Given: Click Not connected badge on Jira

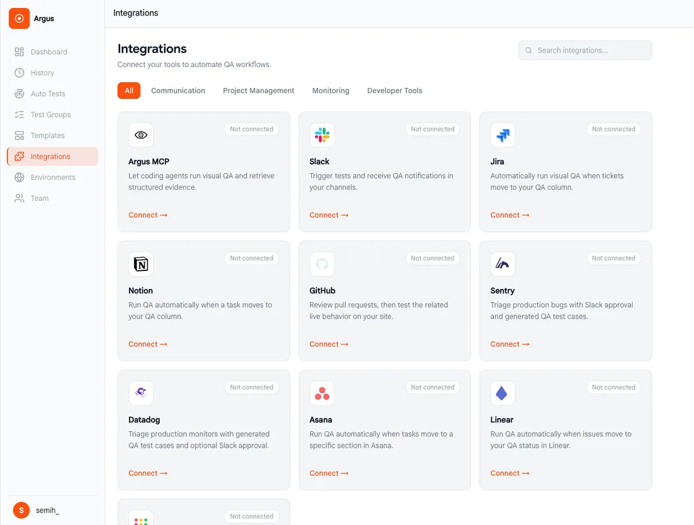Looking at the screenshot, I should click(x=614, y=129).
